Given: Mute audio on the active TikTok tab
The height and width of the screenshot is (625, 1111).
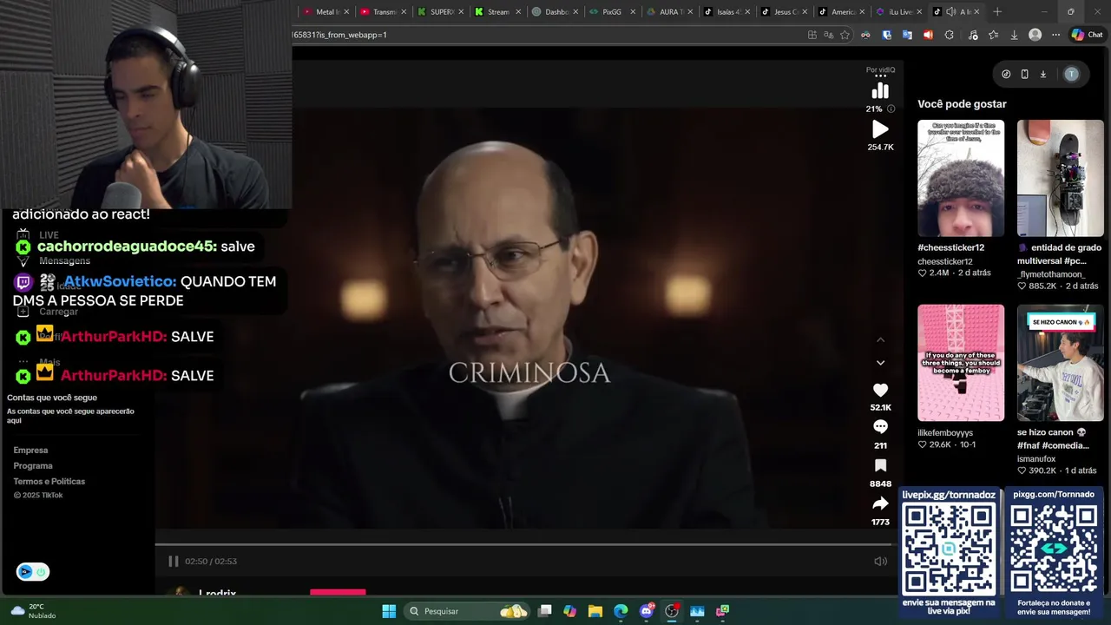Looking at the screenshot, I should 951,12.
